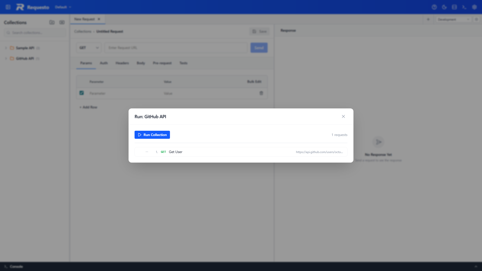Switch to the Body tab

[x=141, y=63]
